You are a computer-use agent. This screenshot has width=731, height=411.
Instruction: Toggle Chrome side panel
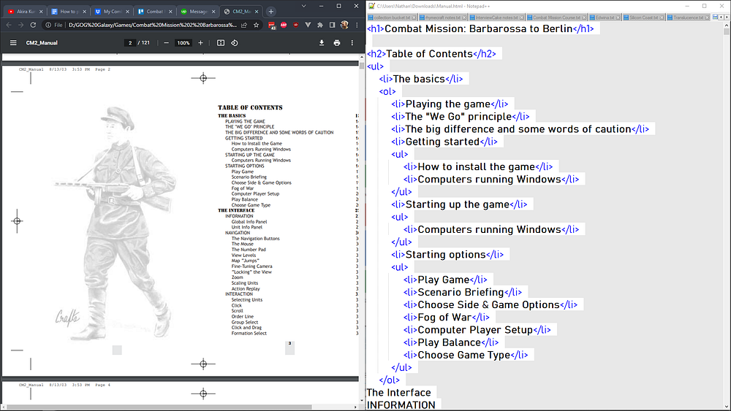[x=332, y=25]
